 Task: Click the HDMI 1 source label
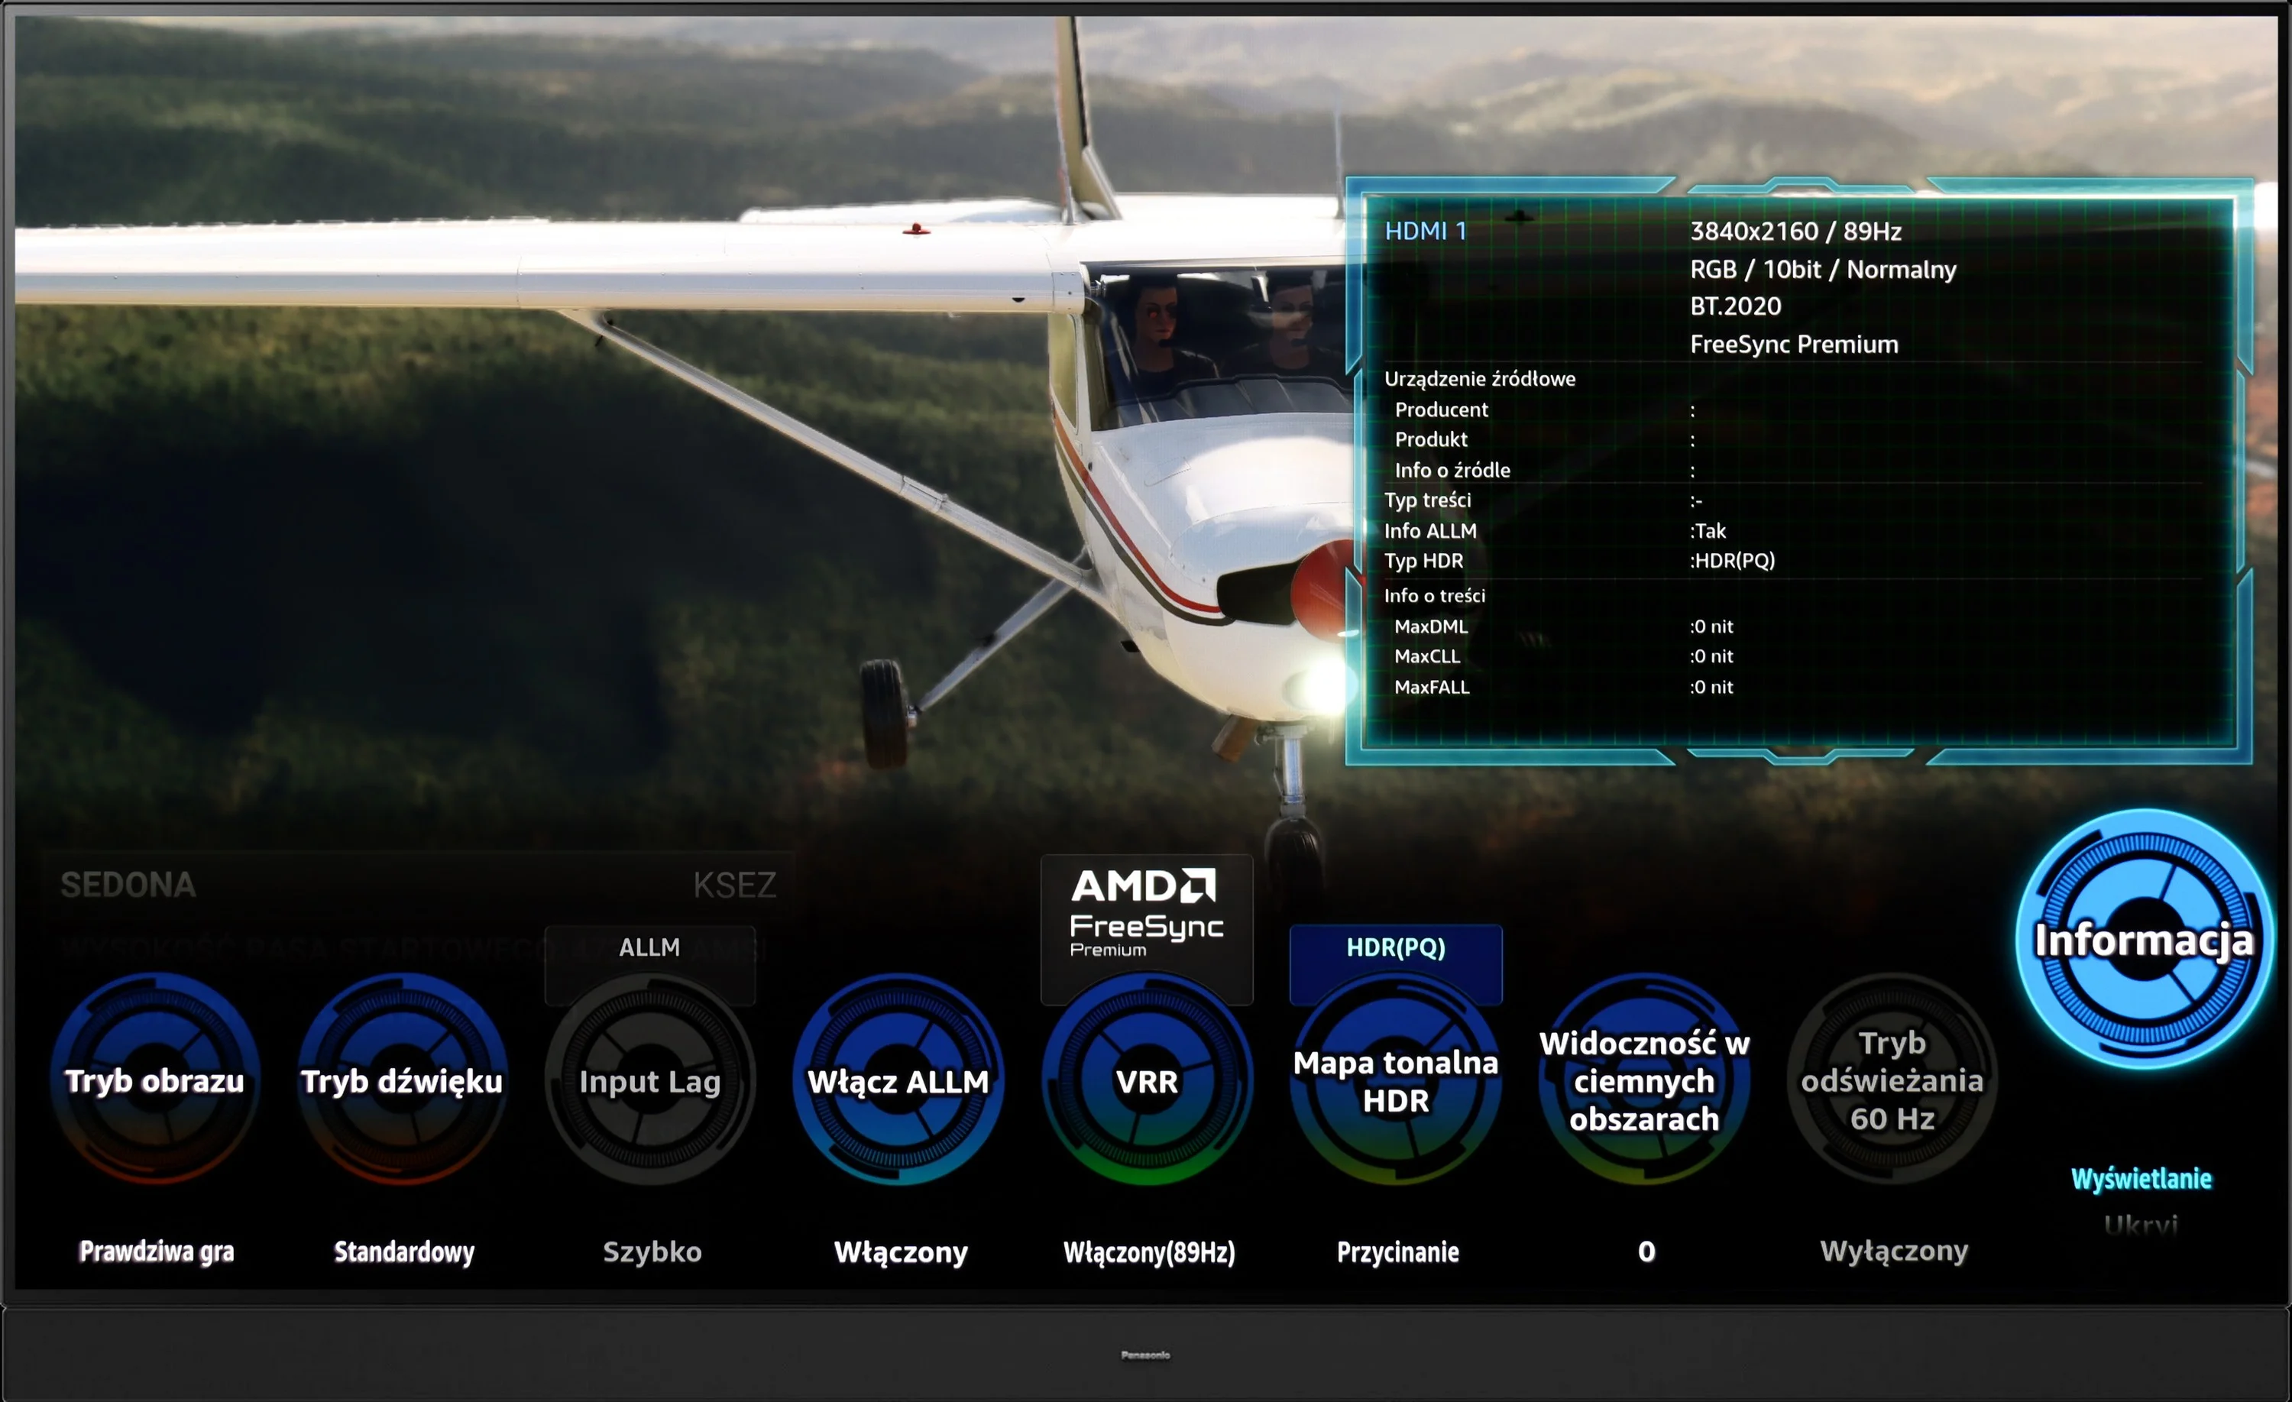(x=1425, y=231)
